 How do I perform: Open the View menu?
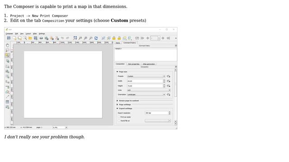22,34
